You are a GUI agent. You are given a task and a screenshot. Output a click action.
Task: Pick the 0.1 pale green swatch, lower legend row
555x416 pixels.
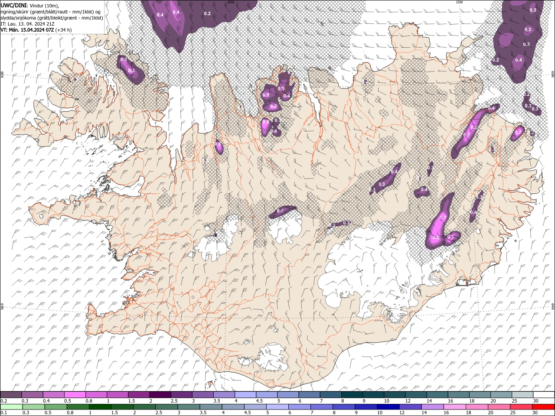pos(11,407)
